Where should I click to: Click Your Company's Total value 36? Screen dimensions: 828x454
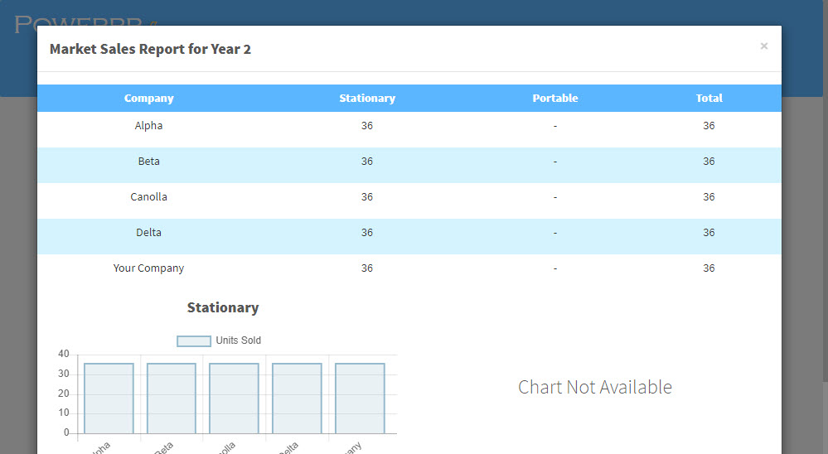click(x=709, y=268)
